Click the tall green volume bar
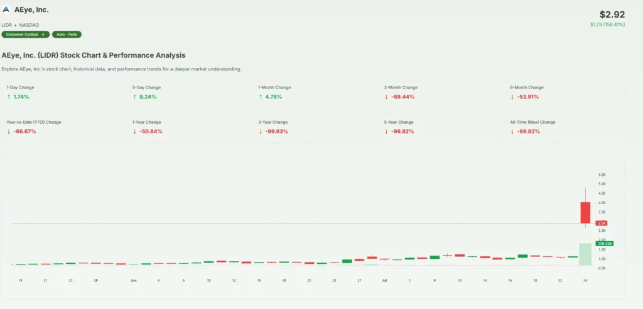643x309 pixels. 585,254
